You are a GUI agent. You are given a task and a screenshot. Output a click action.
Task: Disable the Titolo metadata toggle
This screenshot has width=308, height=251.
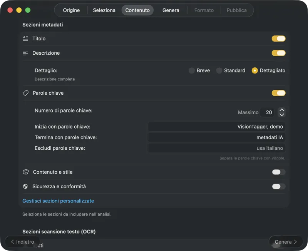point(278,38)
